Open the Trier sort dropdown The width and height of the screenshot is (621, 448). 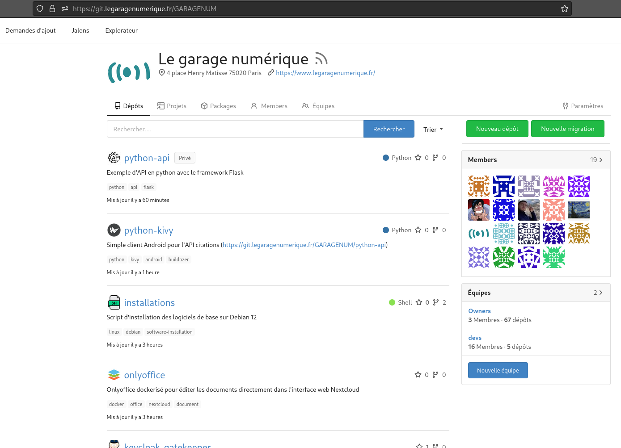point(433,130)
